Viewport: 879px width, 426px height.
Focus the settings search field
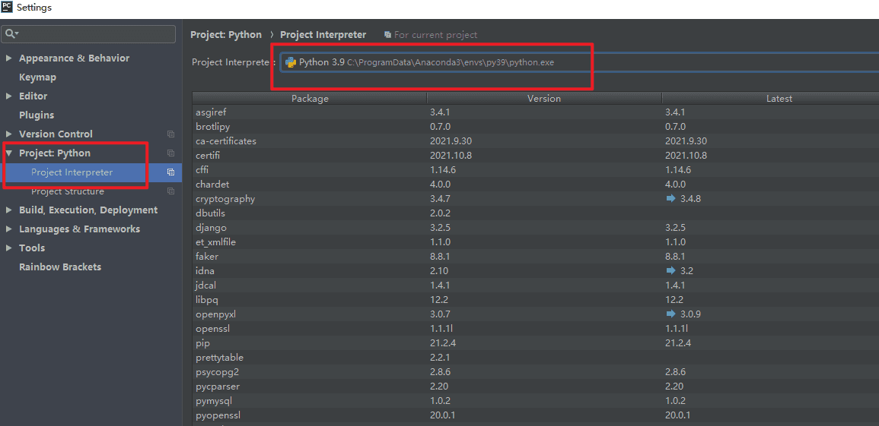[x=88, y=34]
